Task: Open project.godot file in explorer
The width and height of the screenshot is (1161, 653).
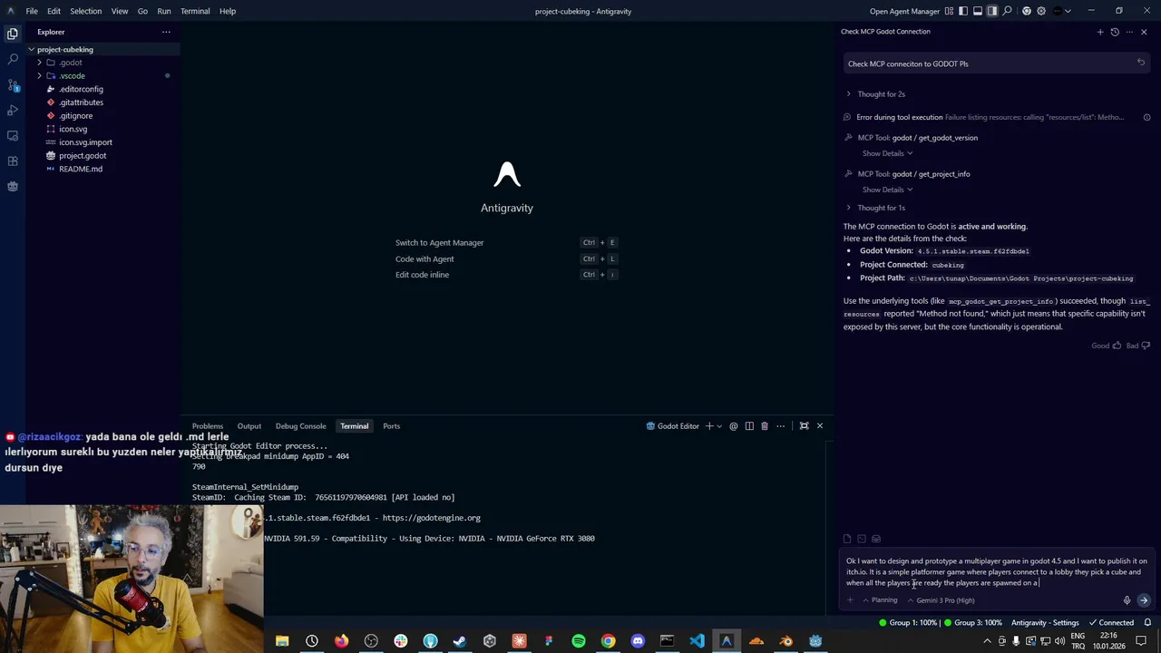Action: click(x=83, y=156)
